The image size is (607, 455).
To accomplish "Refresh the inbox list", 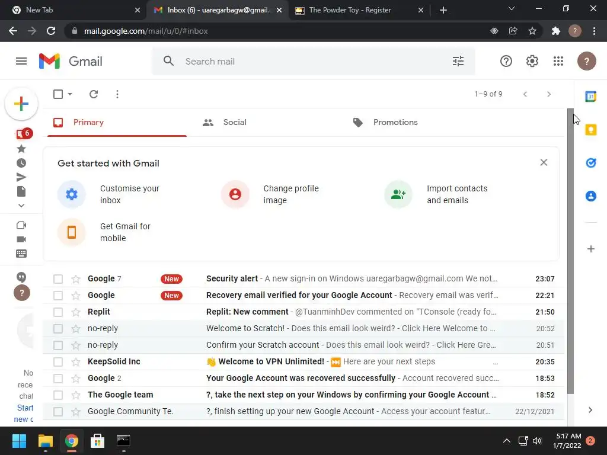I will coord(93,94).
